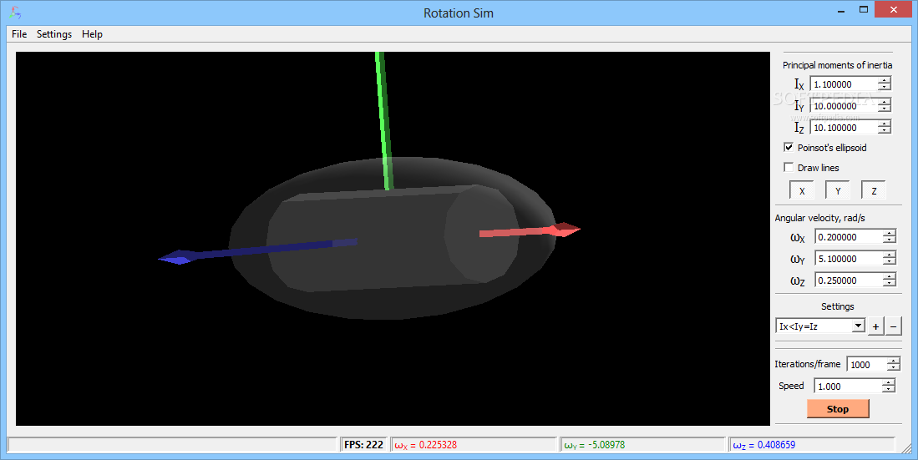Image resolution: width=918 pixels, height=460 pixels.
Task: Decrease Iterations/frame with down spinner arrow
Action: pyautogui.click(x=893, y=367)
